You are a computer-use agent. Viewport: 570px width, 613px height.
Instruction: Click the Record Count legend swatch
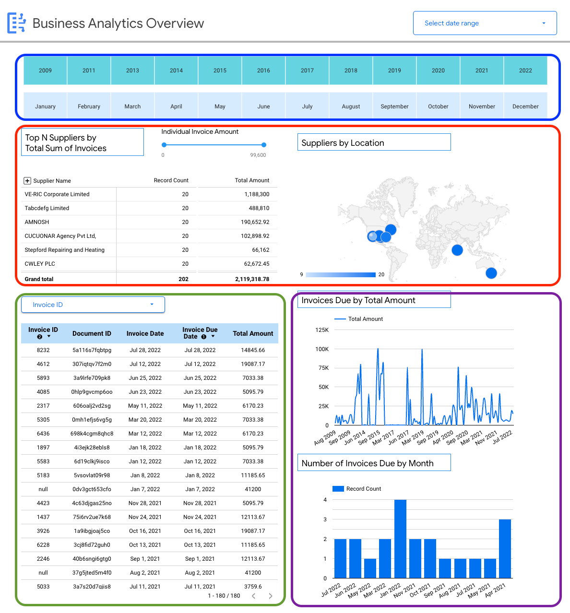[x=337, y=488]
